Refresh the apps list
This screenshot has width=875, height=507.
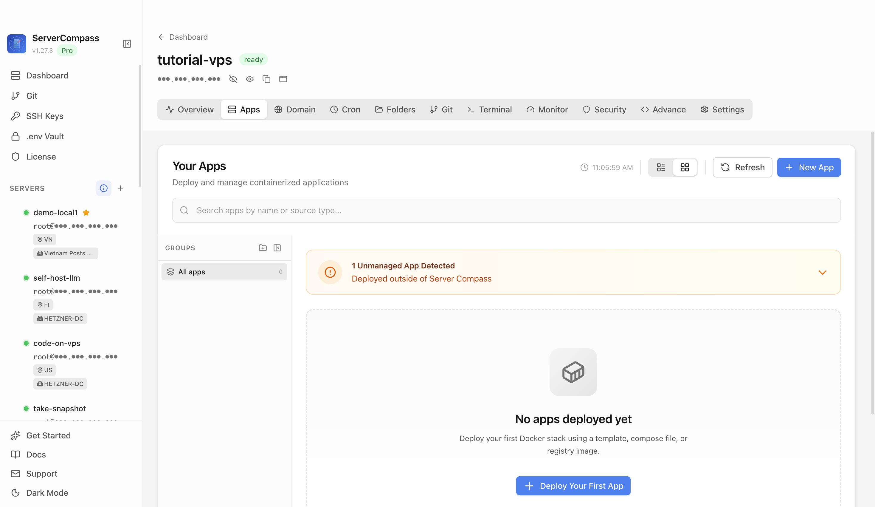click(x=742, y=168)
